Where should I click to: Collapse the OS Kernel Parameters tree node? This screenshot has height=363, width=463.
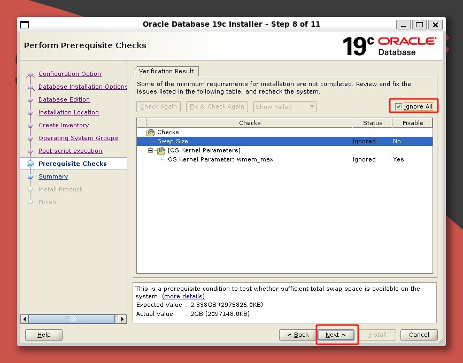point(151,151)
